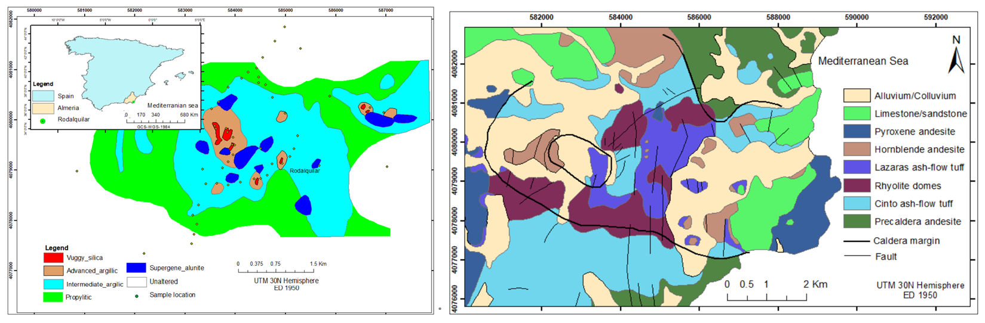
Task: Select the blue Supergene_alunite legend swatch
Action: tap(136, 268)
